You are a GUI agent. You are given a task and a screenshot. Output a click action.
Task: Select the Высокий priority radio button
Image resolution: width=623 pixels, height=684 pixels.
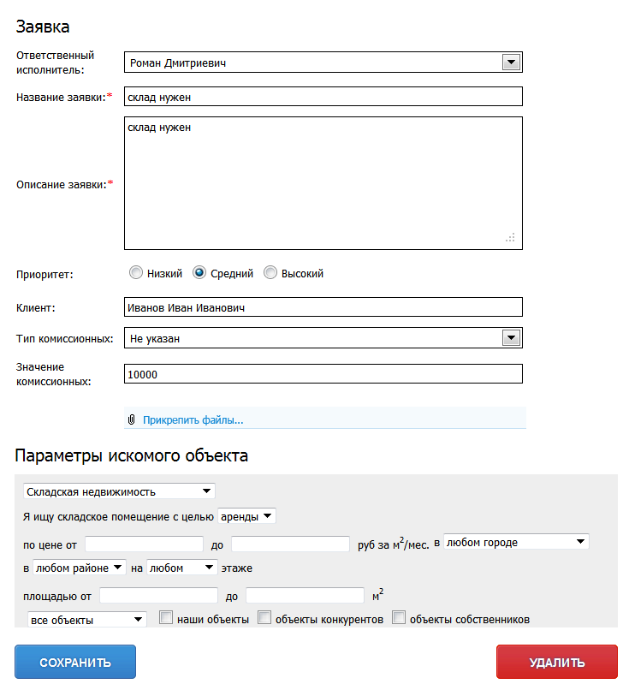coord(270,273)
